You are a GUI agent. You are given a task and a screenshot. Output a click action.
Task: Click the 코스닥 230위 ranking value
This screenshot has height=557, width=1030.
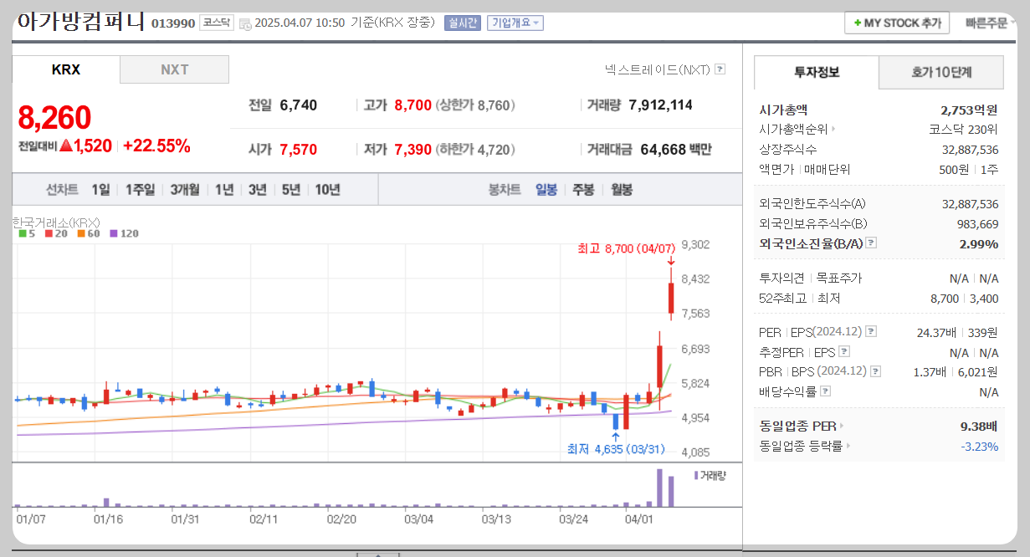tap(964, 130)
